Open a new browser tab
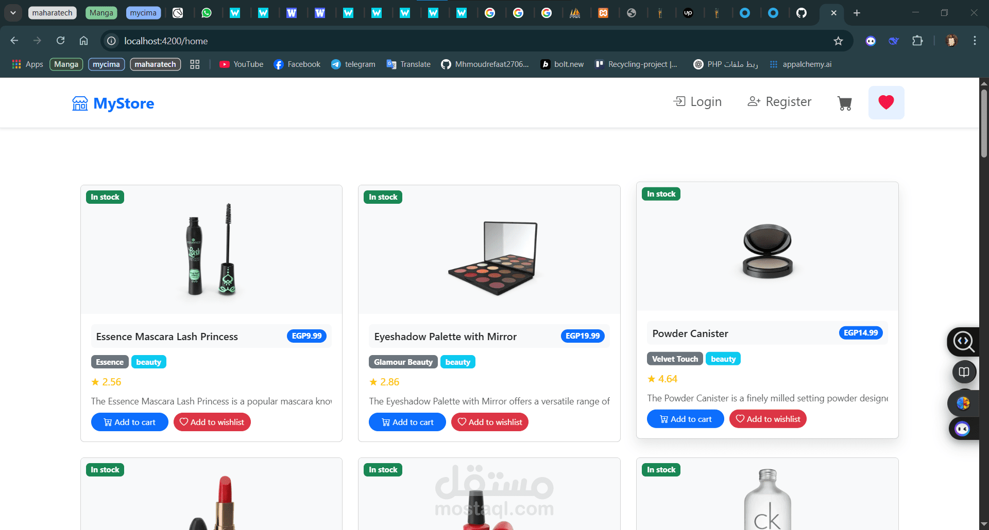Image resolution: width=989 pixels, height=530 pixels. [857, 13]
